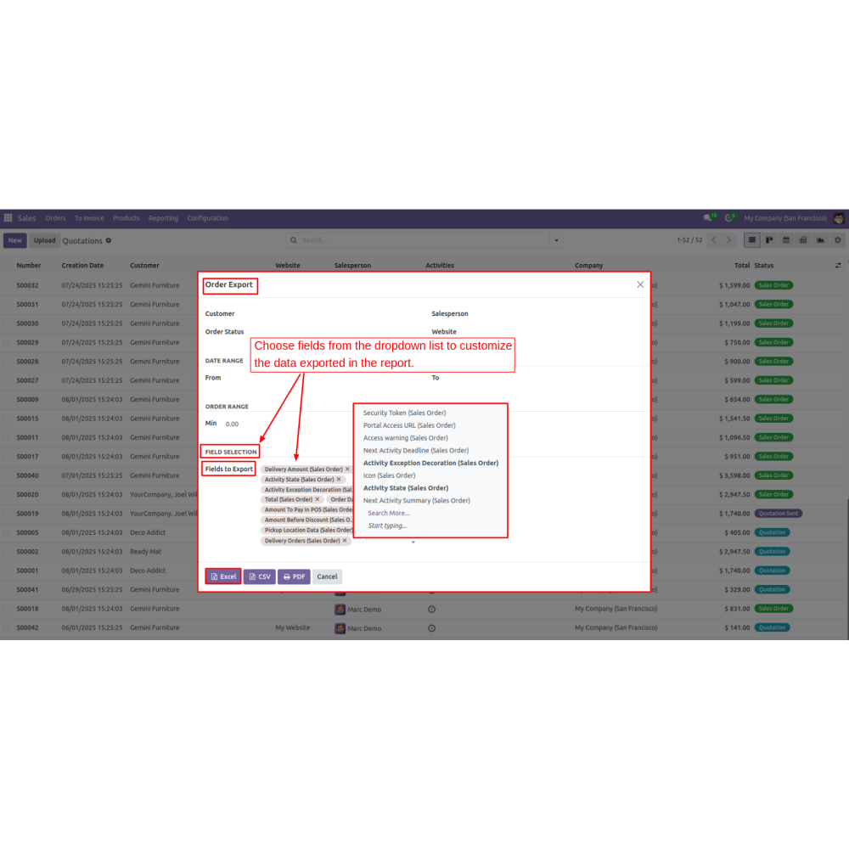Select checkbox for order S00032

pyautogui.click(x=7, y=285)
